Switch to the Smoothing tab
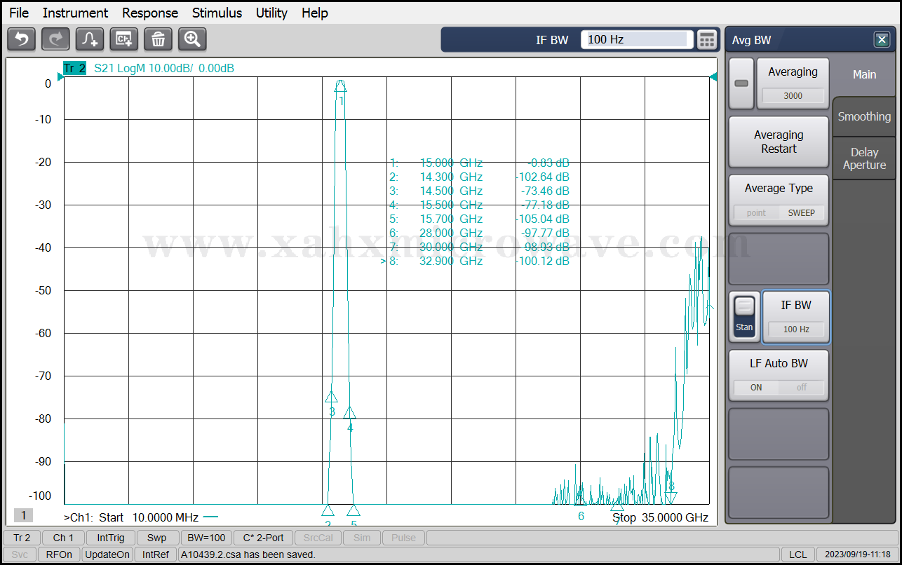This screenshot has width=902, height=565. coord(864,116)
